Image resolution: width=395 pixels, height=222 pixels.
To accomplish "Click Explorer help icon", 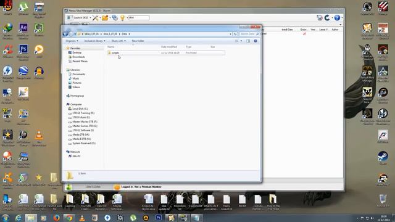I will click(256, 41).
